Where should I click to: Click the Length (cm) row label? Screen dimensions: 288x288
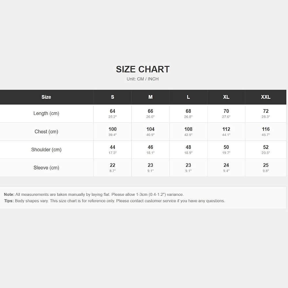tap(46, 113)
